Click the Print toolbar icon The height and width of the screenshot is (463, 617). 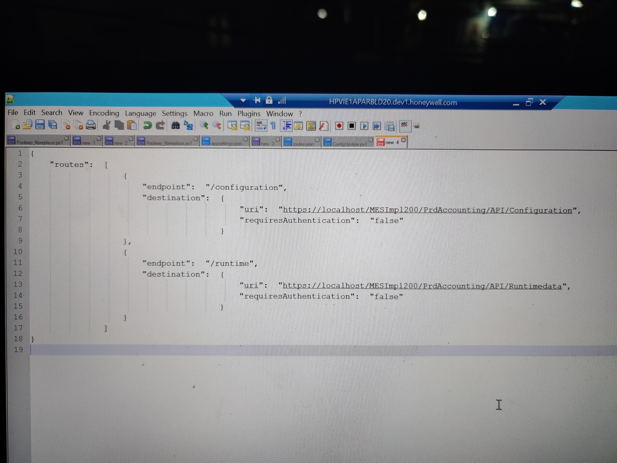pos(91,125)
